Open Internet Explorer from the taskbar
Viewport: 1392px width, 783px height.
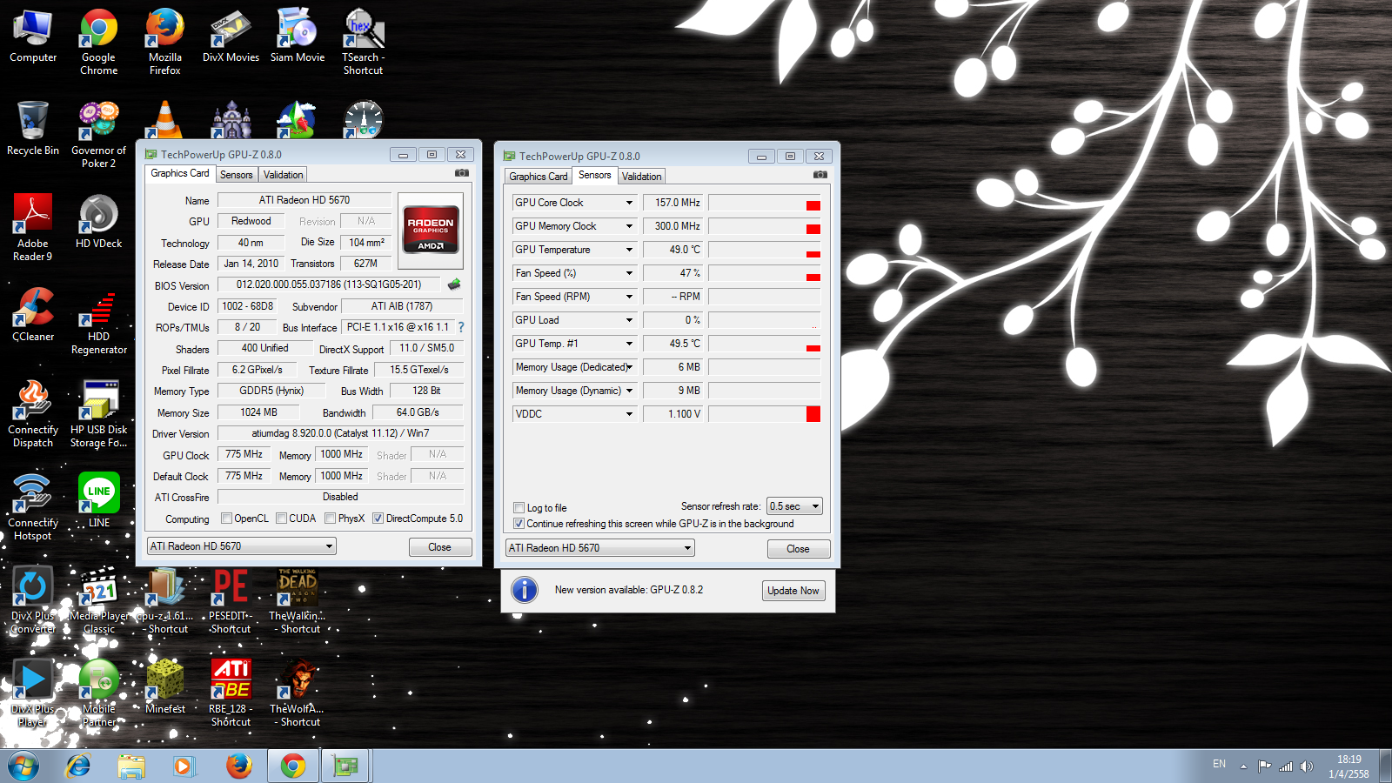pyautogui.click(x=78, y=766)
